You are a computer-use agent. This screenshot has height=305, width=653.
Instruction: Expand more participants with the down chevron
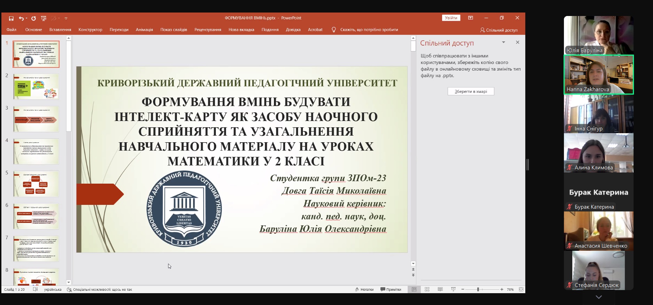[x=599, y=297]
